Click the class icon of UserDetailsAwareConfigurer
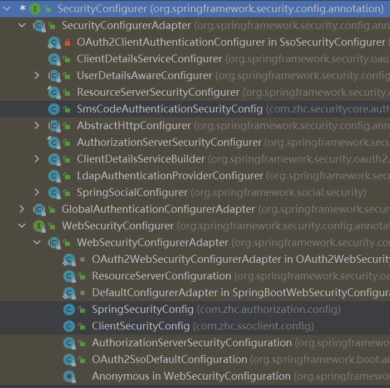This screenshot has height=388, width=390. [54, 76]
